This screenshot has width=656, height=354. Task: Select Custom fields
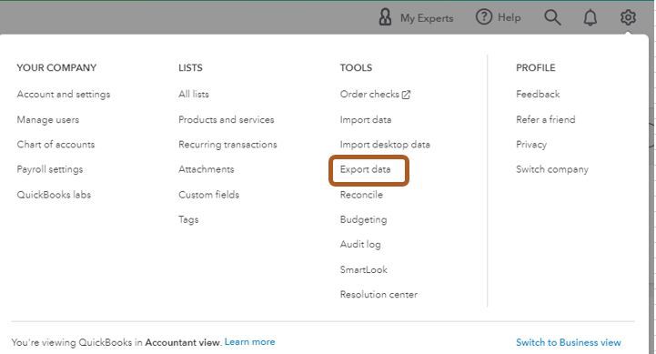(x=208, y=195)
